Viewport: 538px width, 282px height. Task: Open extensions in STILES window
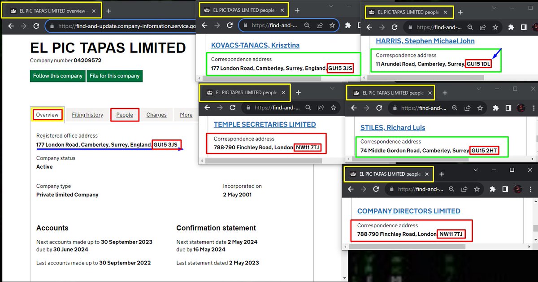click(495, 108)
